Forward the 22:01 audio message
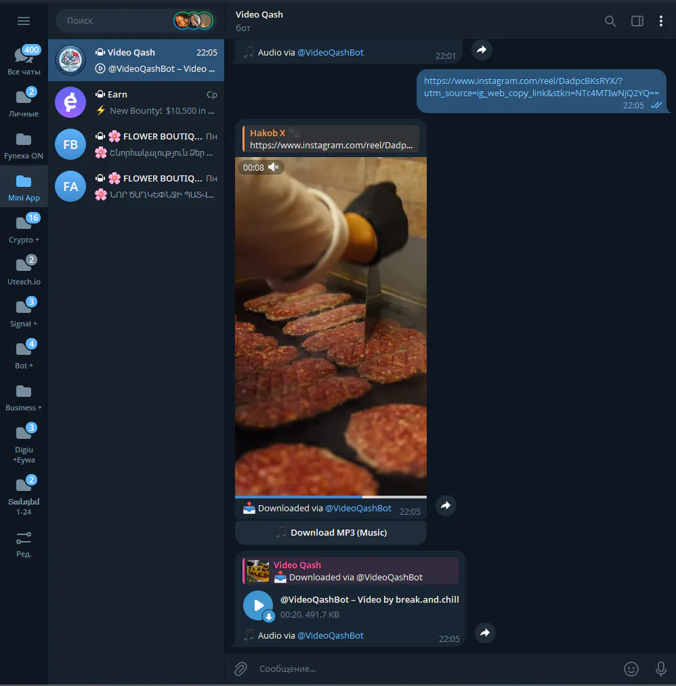This screenshot has width=676, height=686. [x=482, y=50]
